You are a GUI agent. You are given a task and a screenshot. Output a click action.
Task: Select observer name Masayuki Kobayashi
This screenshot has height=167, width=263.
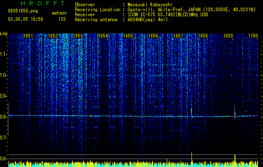150,5
